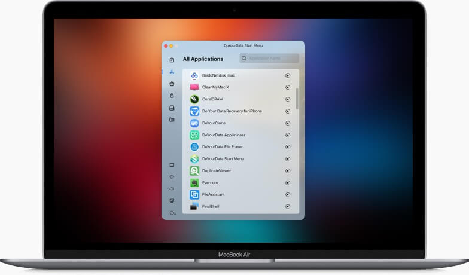Open DuplicateViewer from the list
The image size is (469, 275).
click(x=216, y=171)
